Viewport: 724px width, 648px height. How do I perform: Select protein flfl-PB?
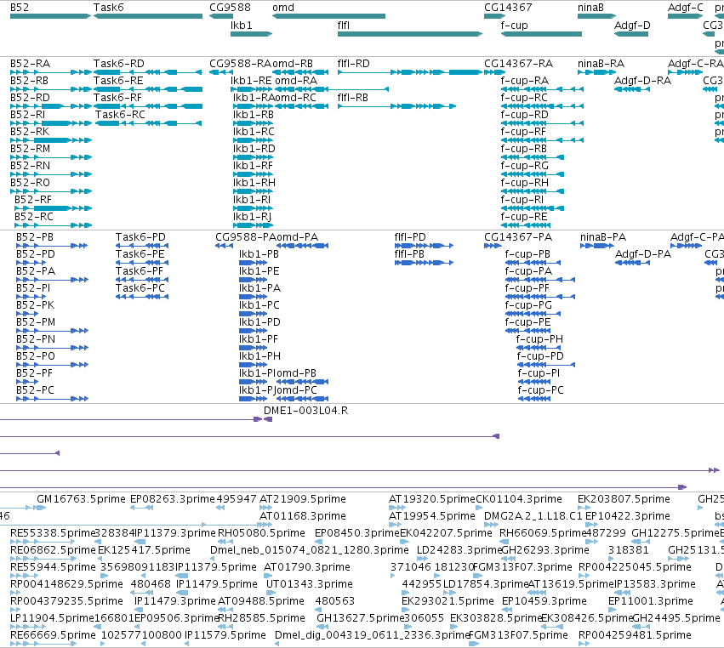(x=409, y=254)
